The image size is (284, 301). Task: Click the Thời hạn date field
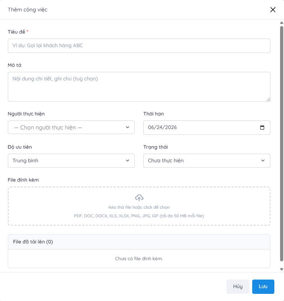(x=207, y=128)
